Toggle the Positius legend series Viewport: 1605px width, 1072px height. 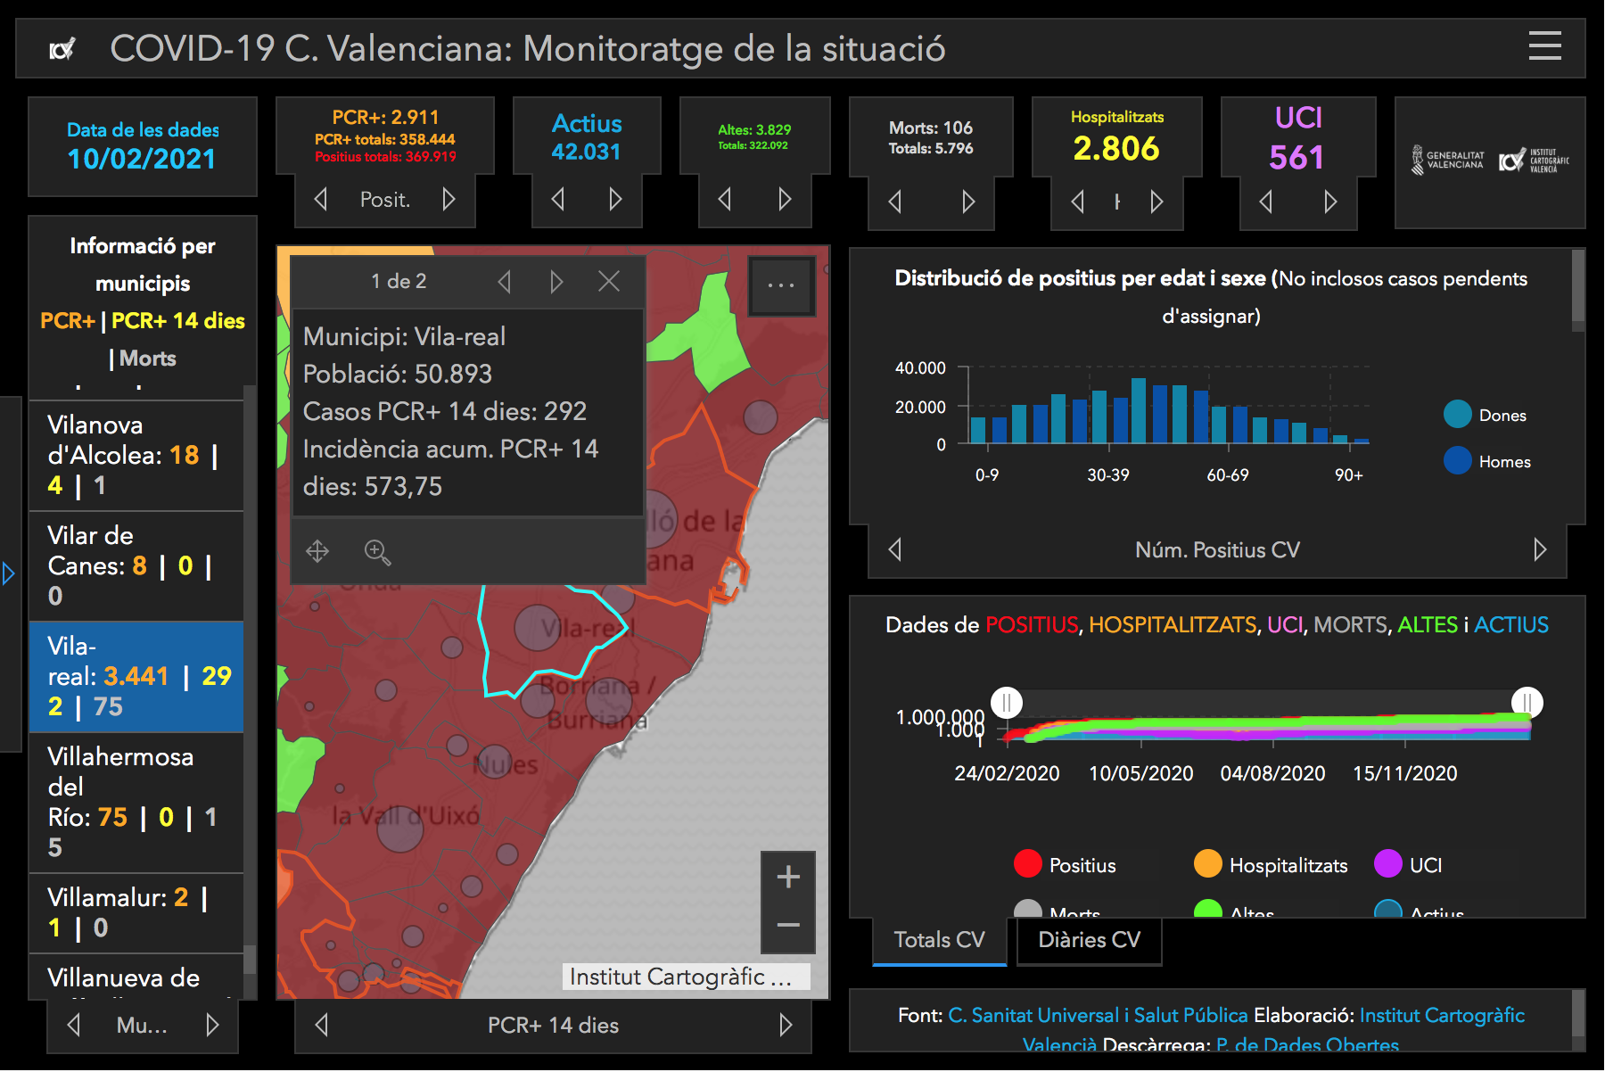(x=1028, y=864)
